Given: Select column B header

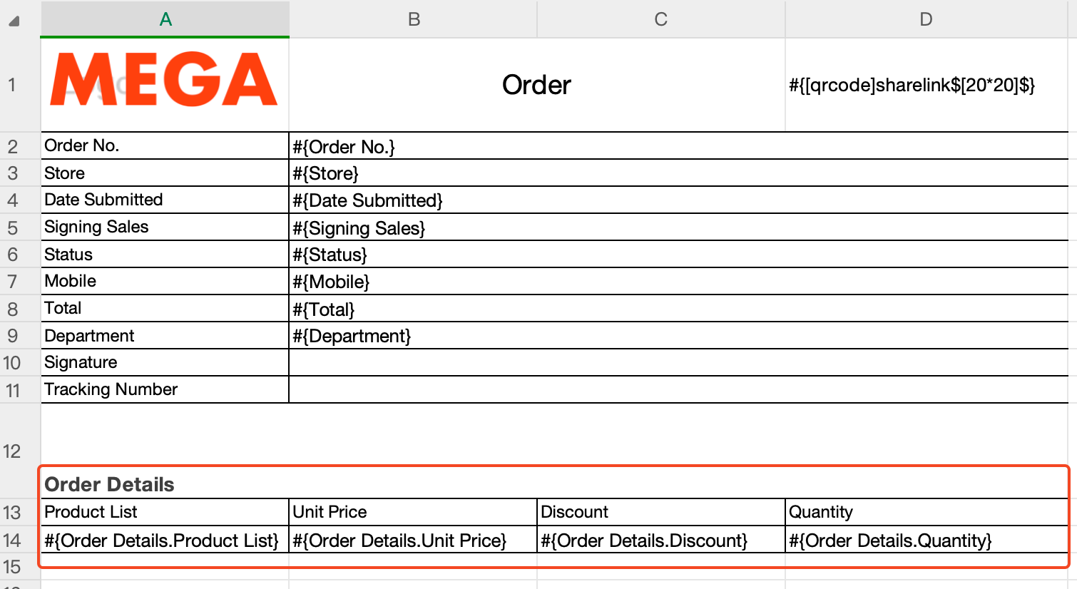Looking at the screenshot, I should 413,19.
